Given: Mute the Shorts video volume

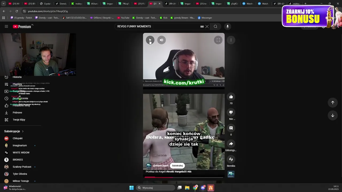Looking at the screenshot, I should click(161, 40).
